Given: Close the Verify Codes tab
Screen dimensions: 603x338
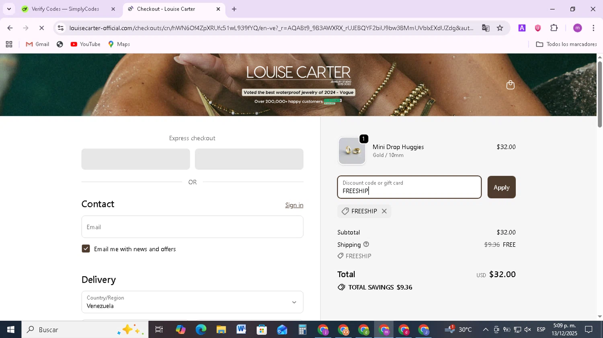Looking at the screenshot, I should click(x=113, y=9).
